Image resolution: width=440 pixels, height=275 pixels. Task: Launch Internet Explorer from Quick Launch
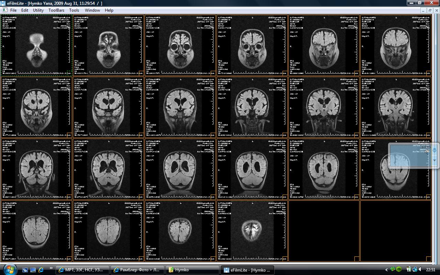(x=41, y=270)
